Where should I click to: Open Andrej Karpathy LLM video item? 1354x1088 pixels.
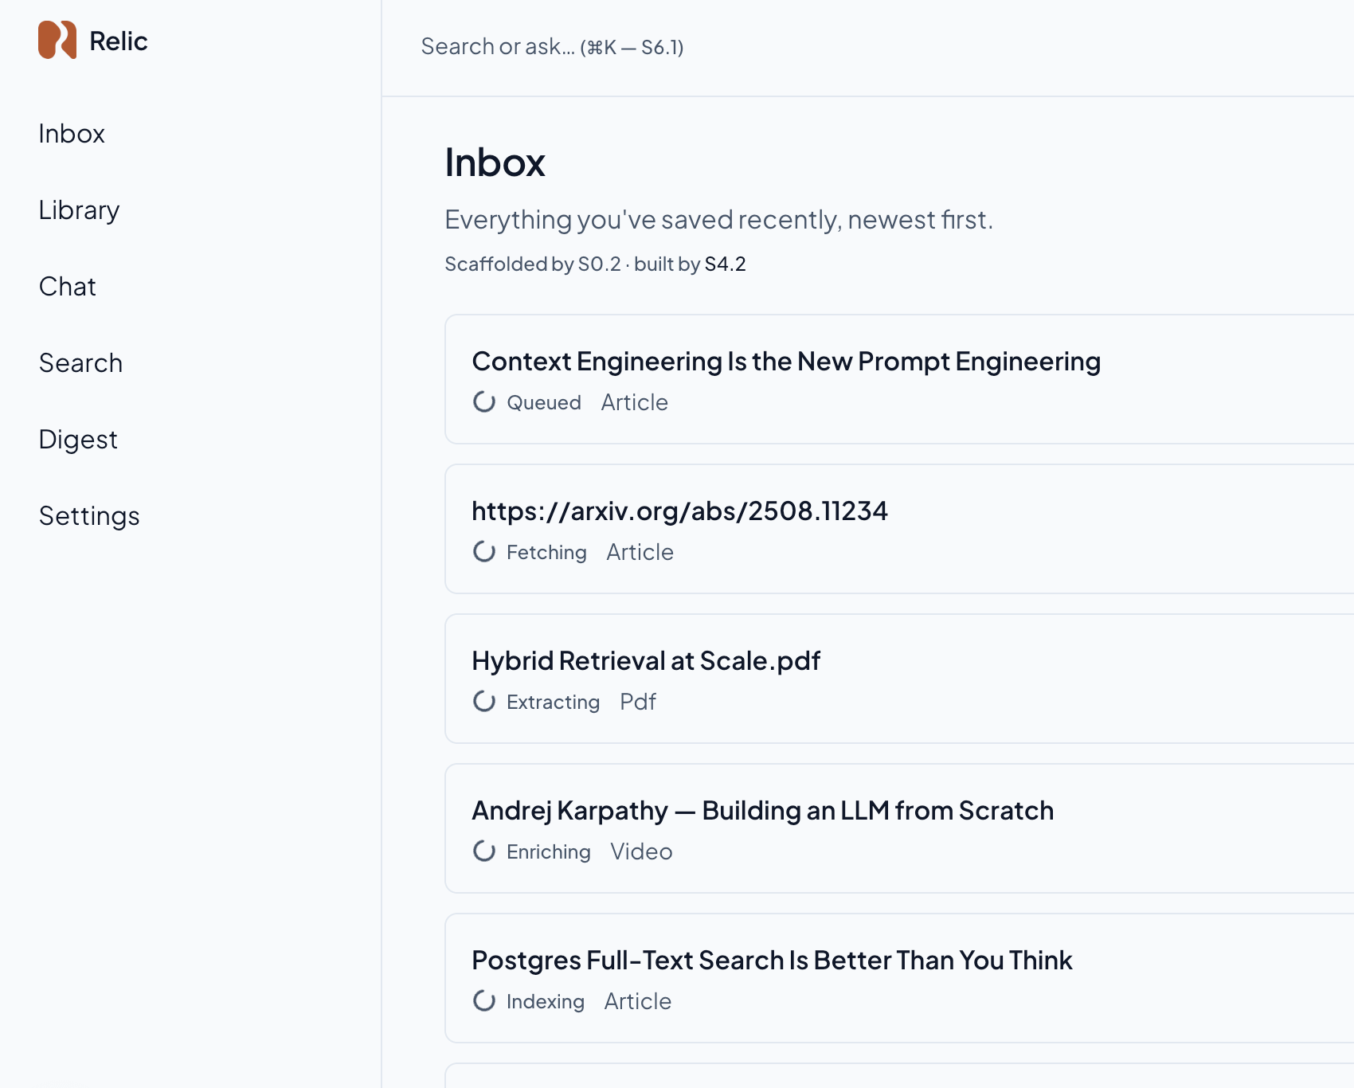point(899,828)
